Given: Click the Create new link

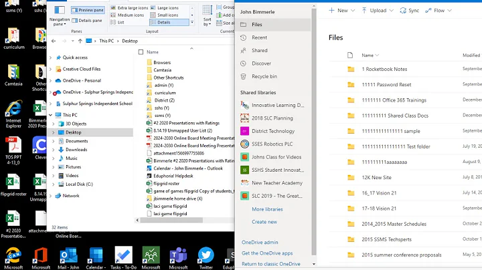Looking at the screenshot, I should tap(264, 222).
